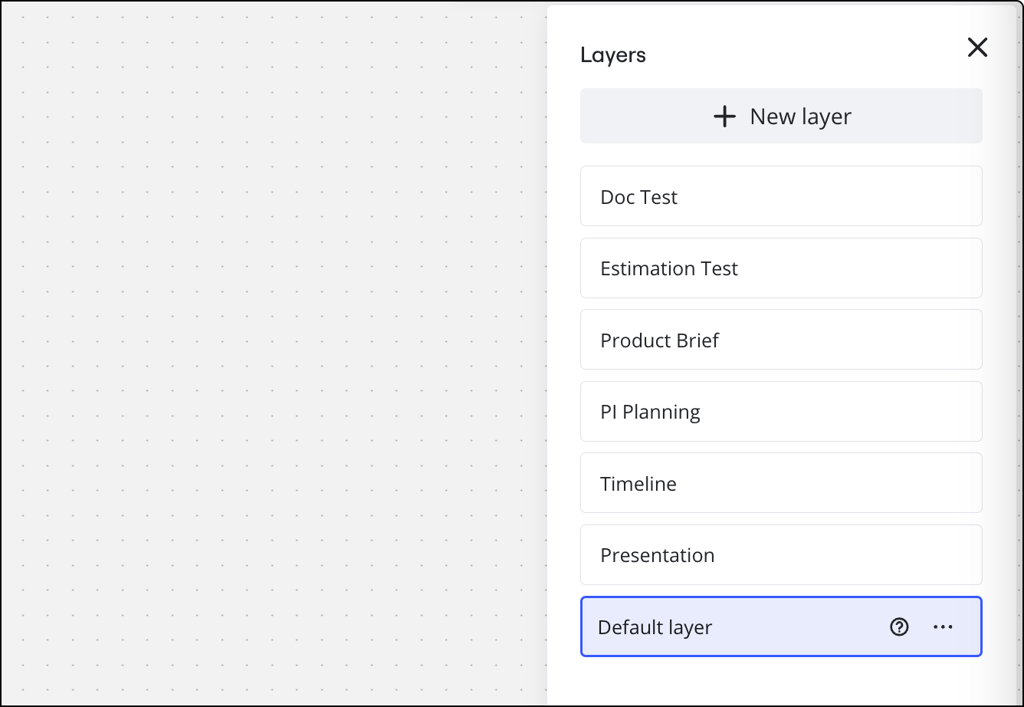Image resolution: width=1024 pixels, height=707 pixels.
Task: Click the plus icon for New layer
Action: (x=724, y=117)
